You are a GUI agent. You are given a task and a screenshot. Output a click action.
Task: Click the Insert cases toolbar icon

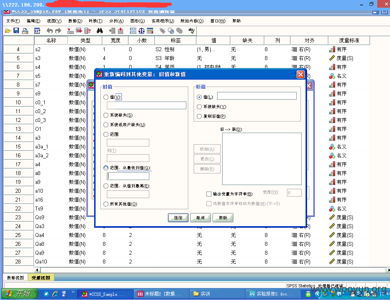[x=112, y=31]
